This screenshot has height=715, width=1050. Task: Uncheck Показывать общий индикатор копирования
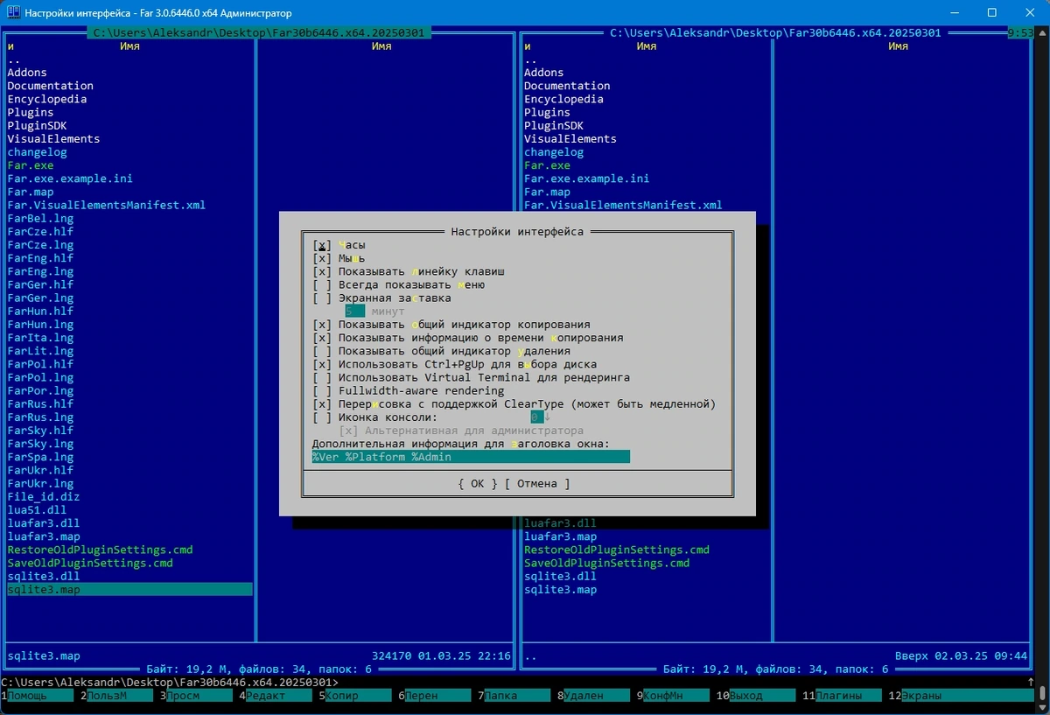(x=322, y=324)
